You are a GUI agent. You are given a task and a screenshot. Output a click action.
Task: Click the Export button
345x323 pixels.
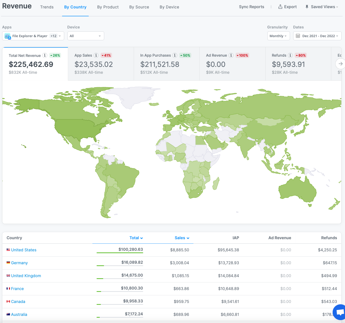click(287, 7)
